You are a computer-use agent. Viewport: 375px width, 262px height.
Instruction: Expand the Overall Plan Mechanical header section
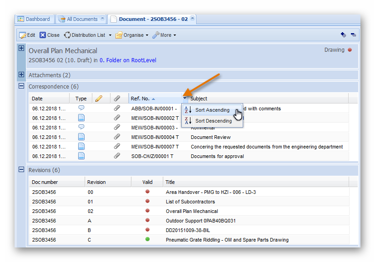[x=21, y=48]
